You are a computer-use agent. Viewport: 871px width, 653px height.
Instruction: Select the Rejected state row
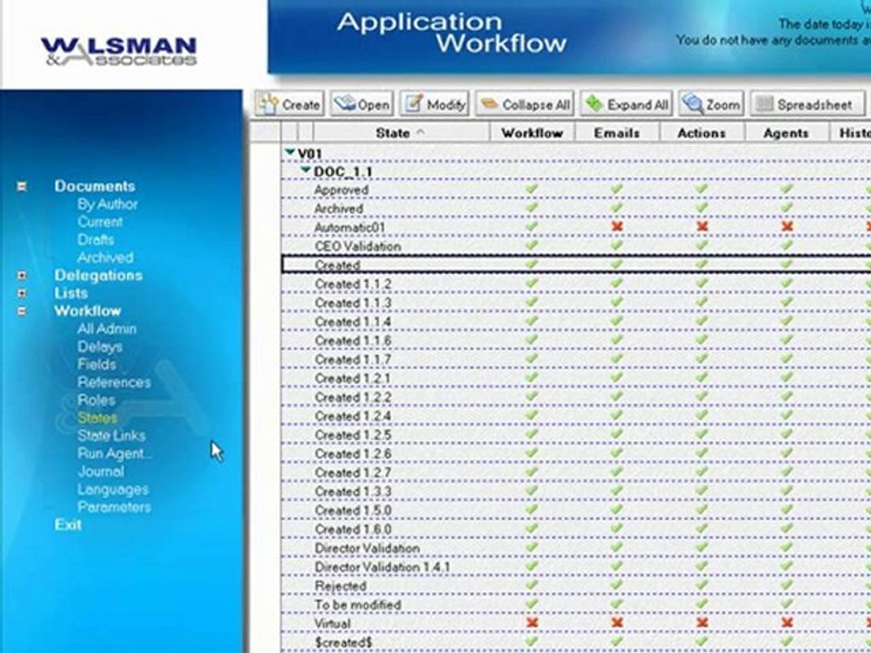pos(576,587)
